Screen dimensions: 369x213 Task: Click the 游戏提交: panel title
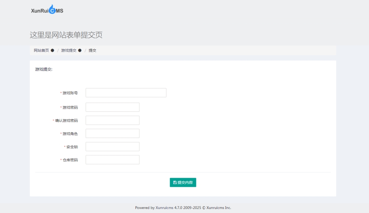(x=44, y=69)
